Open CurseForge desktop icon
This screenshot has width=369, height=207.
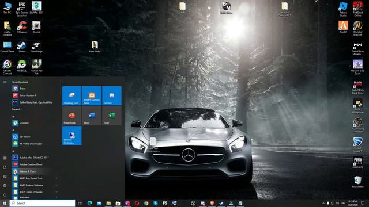36,47
